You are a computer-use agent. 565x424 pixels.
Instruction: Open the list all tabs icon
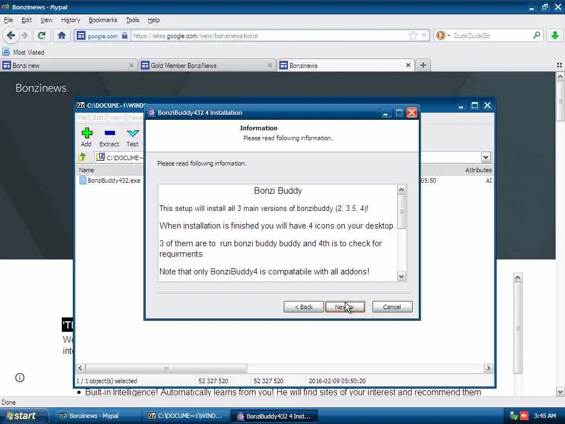click(x=559, y=65)
